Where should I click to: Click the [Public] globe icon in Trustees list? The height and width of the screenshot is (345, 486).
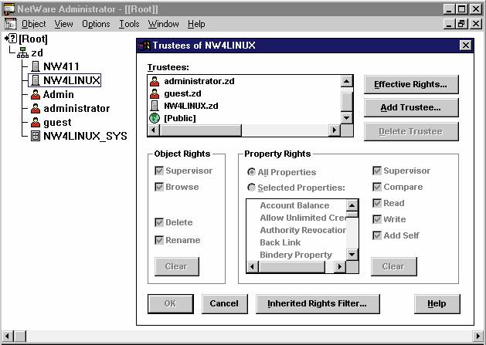point(155,118)
